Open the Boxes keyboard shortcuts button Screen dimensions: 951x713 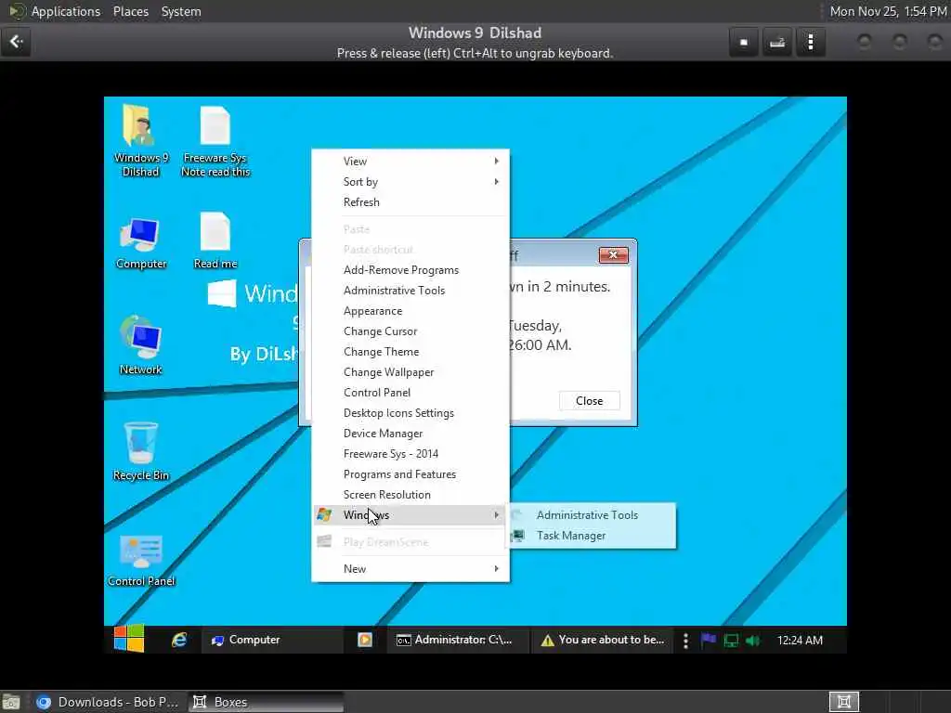point(777,42)
